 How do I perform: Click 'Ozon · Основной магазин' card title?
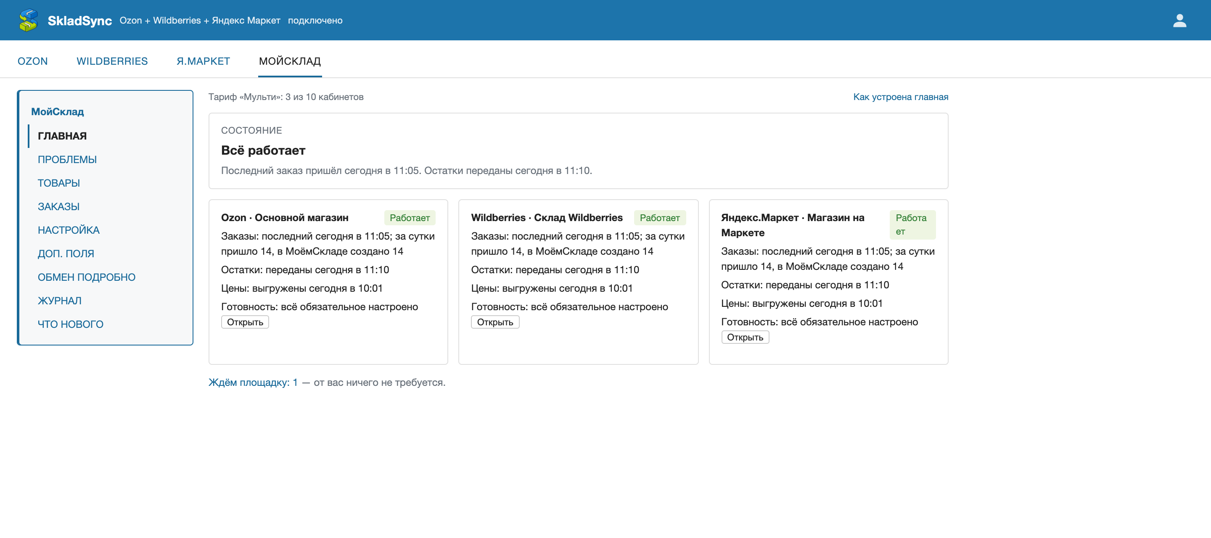tap(284, 218)
